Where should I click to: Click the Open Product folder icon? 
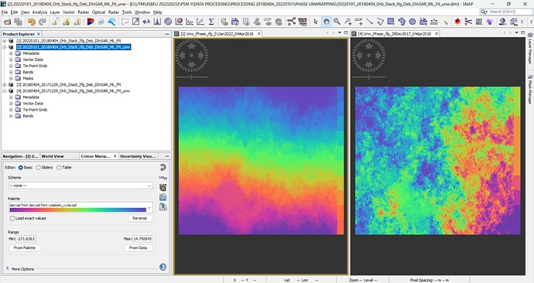point(7,22)
